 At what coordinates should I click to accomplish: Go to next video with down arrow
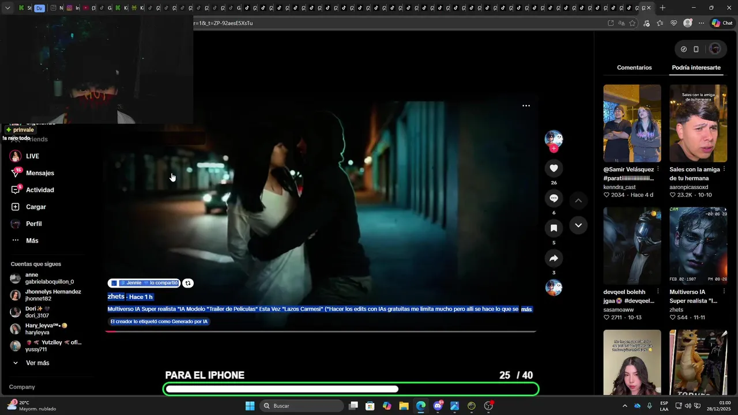point(578,225)
